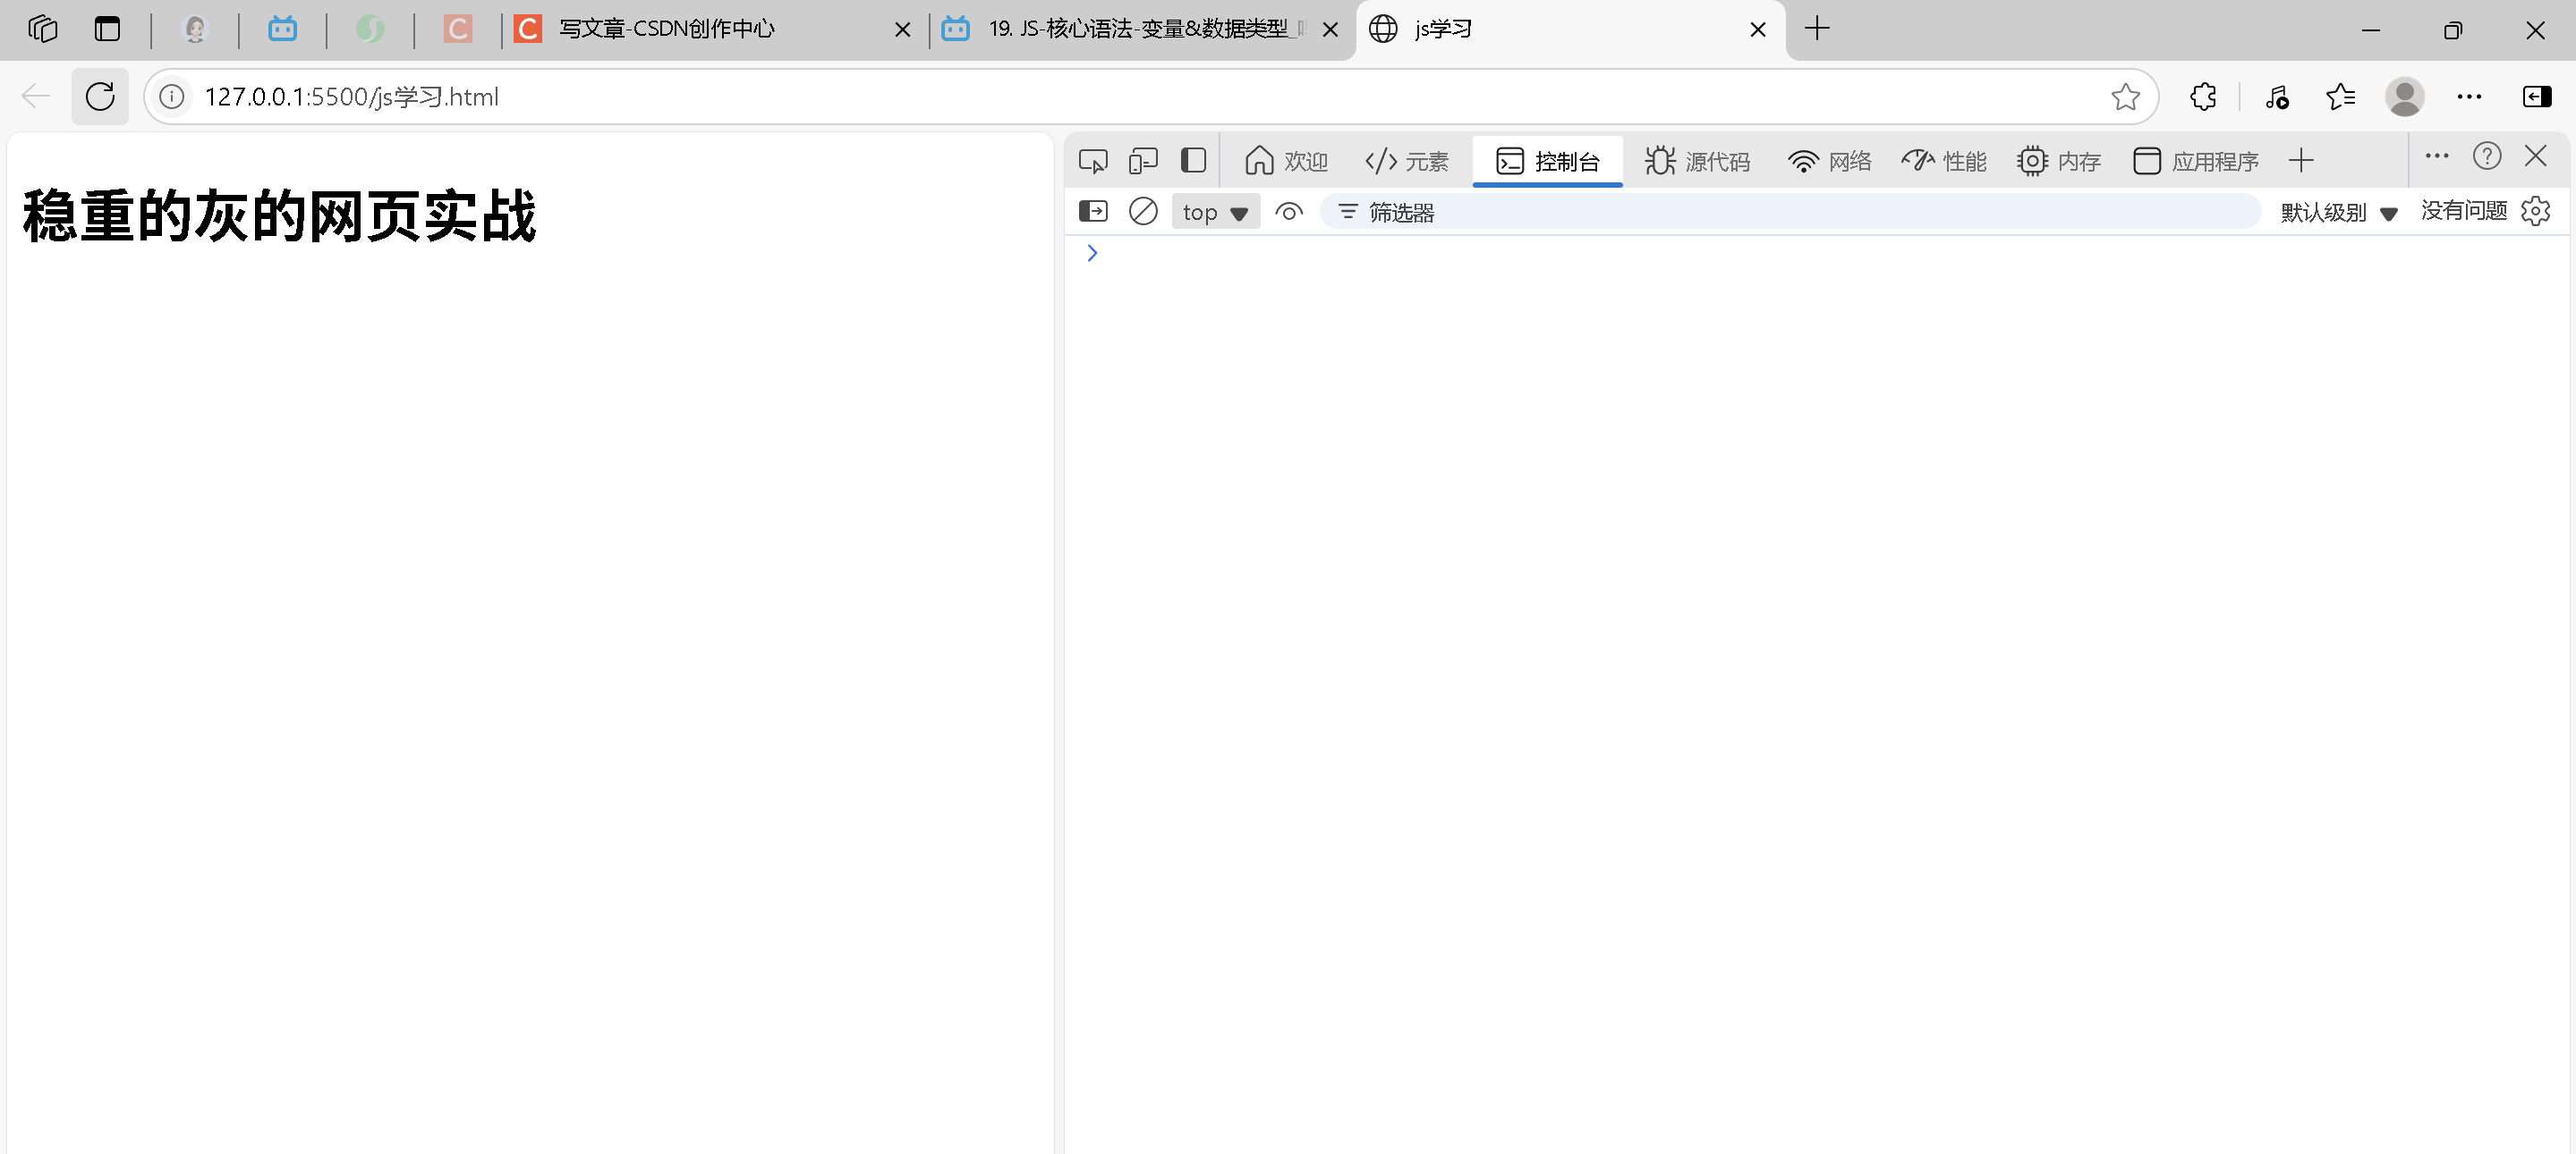Open browser extensions puzzle icon
The height and width of the screenshot is (1154, 2576).
[2203, 97]
